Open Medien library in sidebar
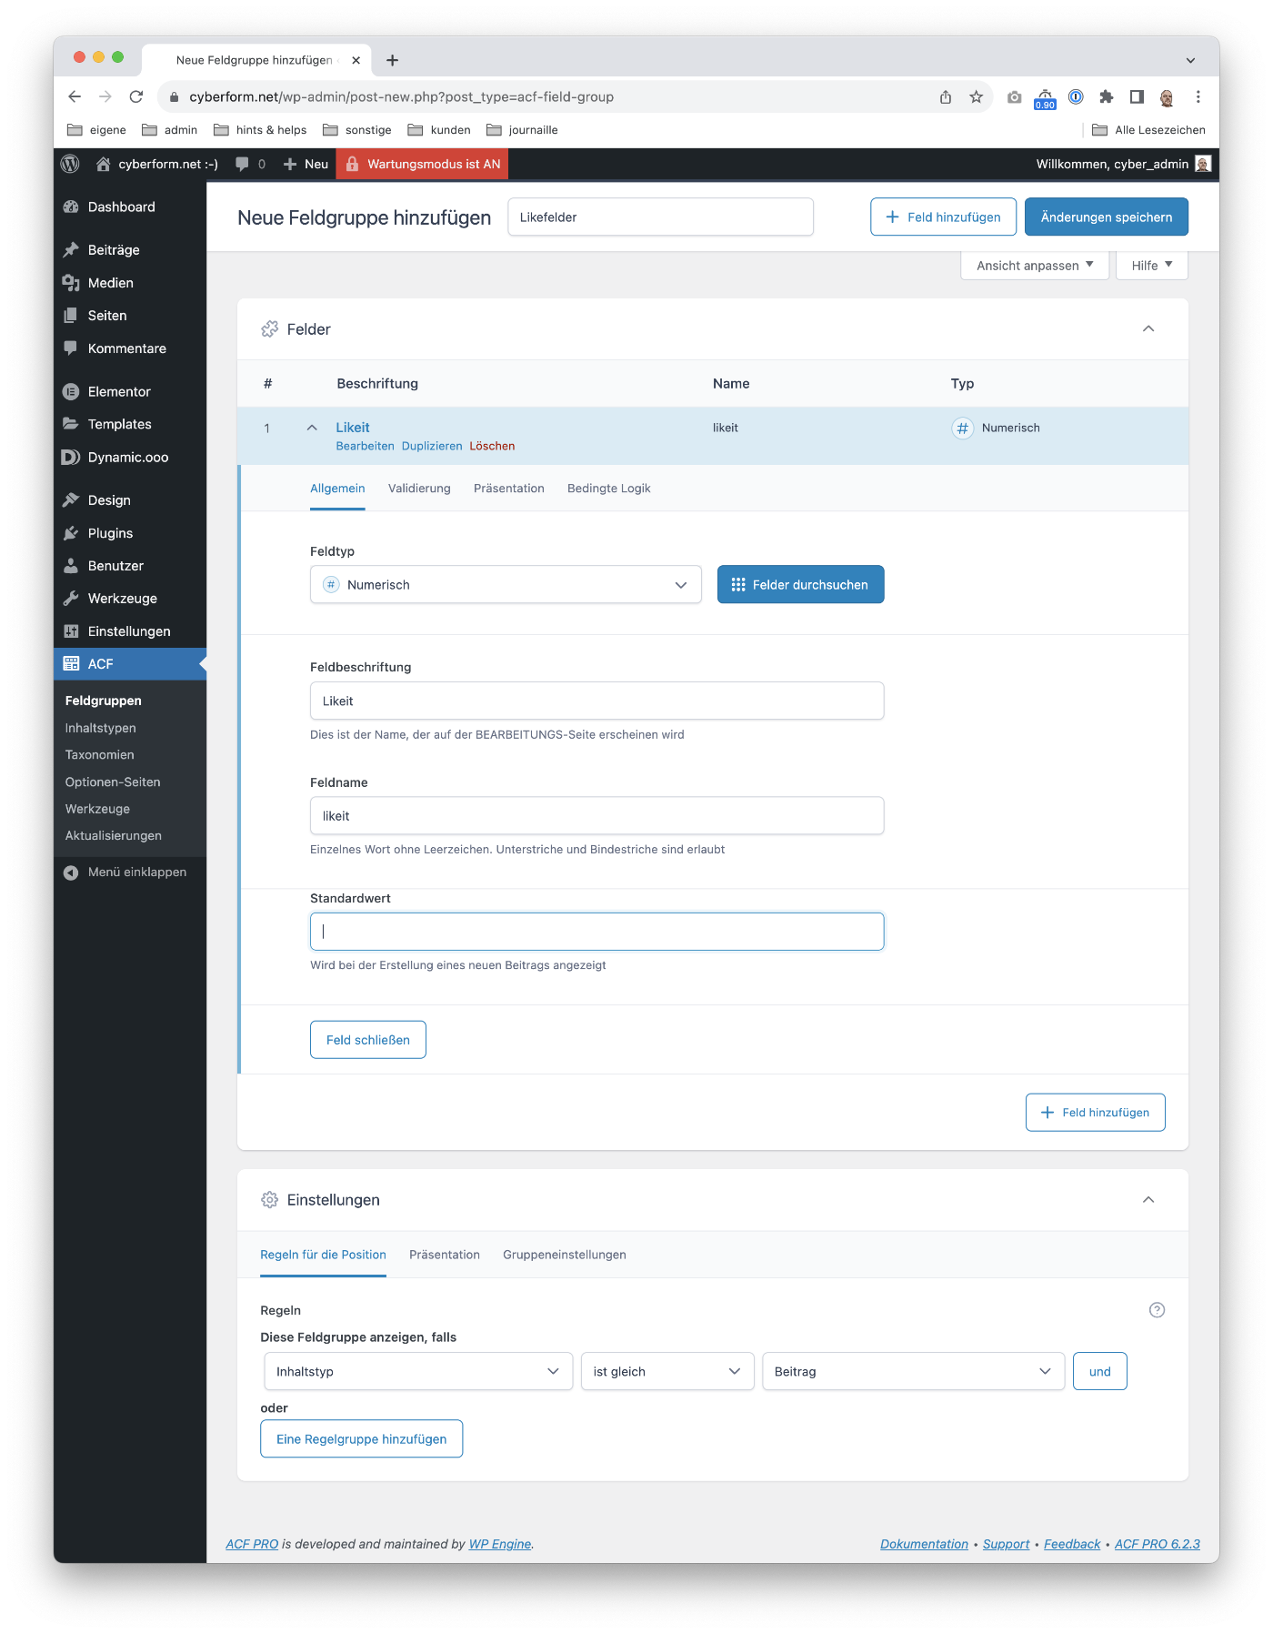The image size is (1273, 1634). point(130,283)
